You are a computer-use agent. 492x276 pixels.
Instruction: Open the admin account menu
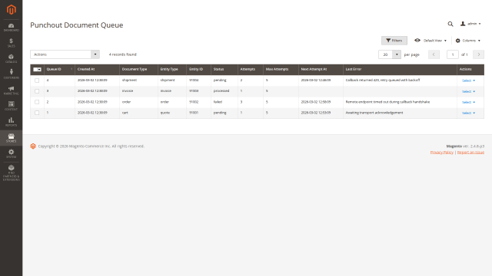(470, 24)
